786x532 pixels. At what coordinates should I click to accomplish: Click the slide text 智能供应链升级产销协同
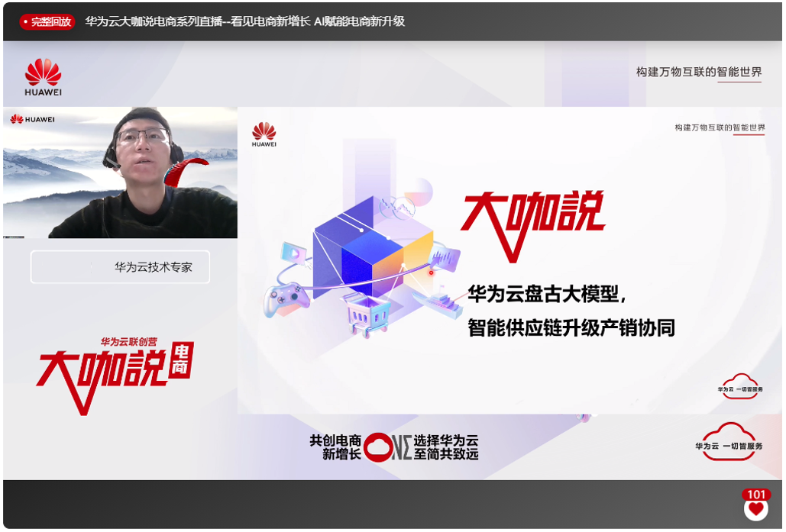click(x=571, y=327)
